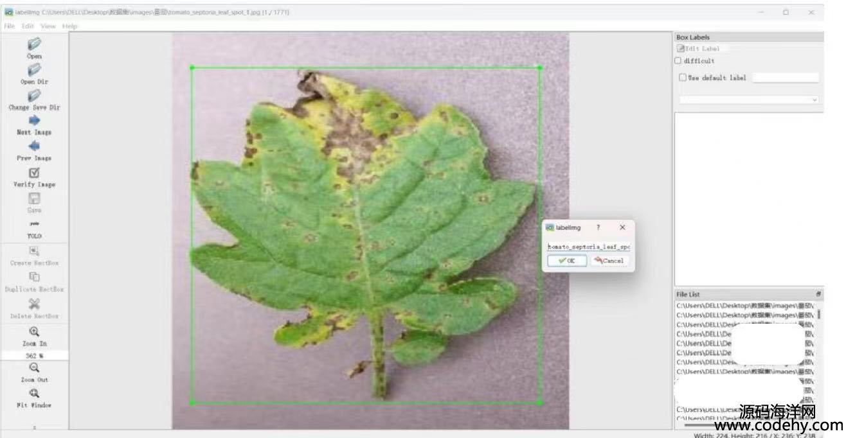The width and height of the screenshot is (846, 438).
Task: Tick the Use default label checkbox
Action: point(683,78)
